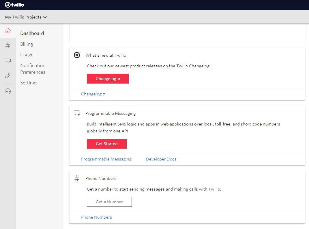Screen dimensions: 309x229
Task: Open the Programmable Messaging chat sidebar icon
Action: [x=8, y=60]
